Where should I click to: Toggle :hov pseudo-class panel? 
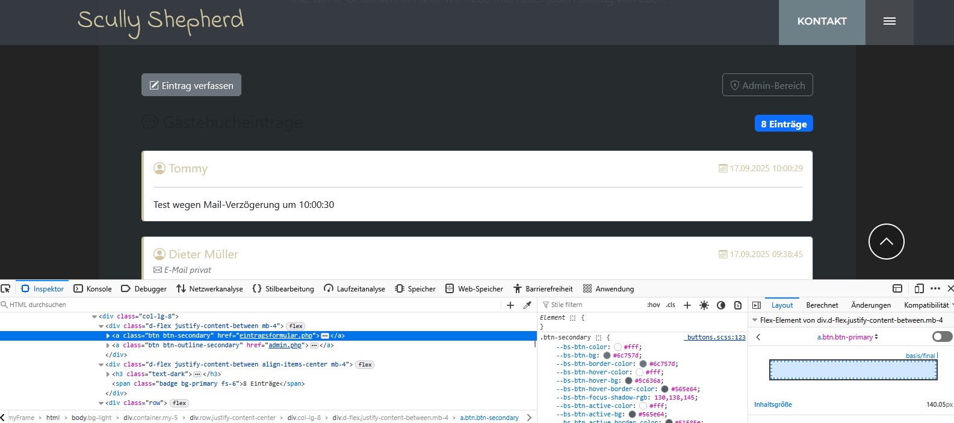tap(654, 305)
